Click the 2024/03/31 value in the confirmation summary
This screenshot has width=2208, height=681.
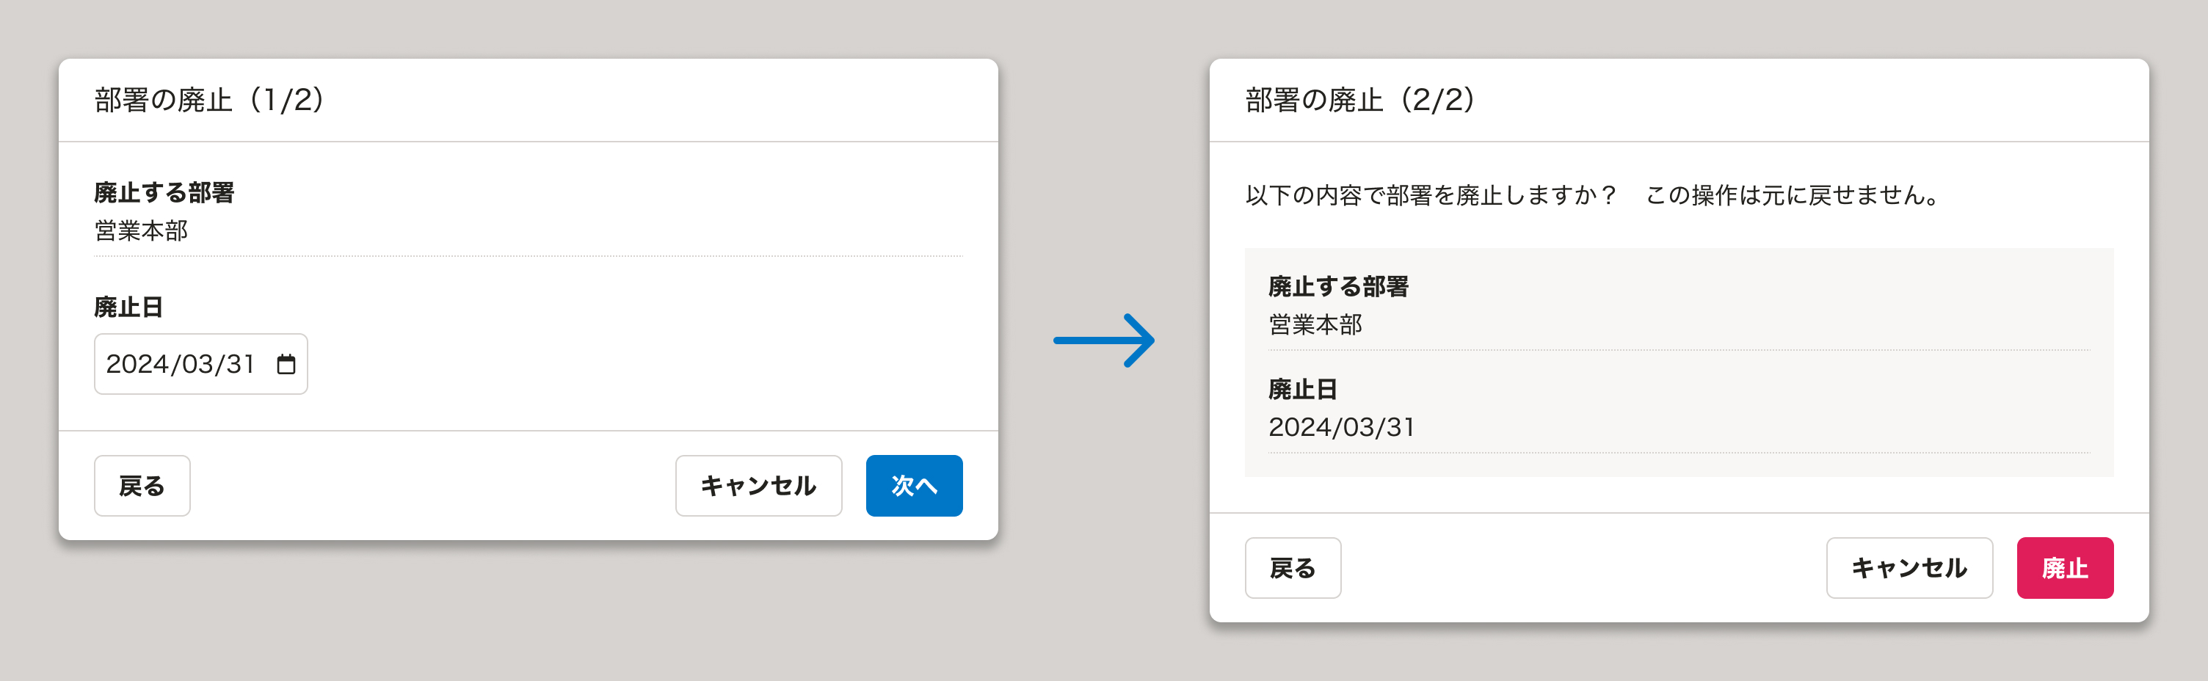click(x=1341, y=426)
